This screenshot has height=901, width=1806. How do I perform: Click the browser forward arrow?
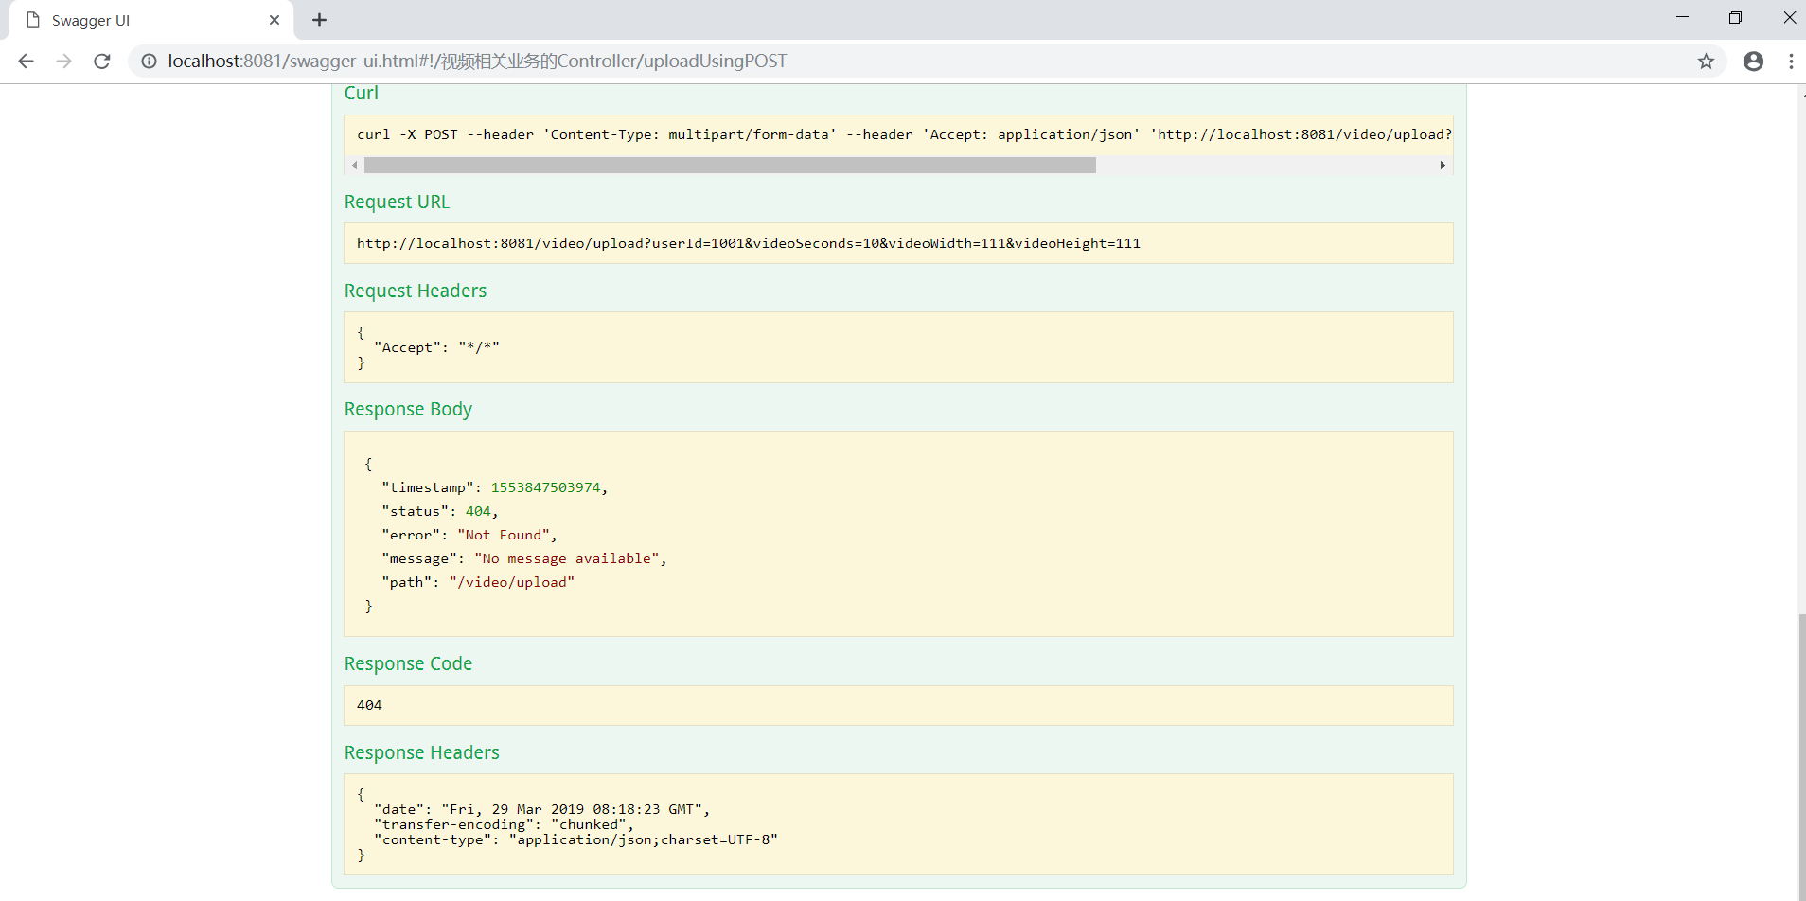point(63,62)
